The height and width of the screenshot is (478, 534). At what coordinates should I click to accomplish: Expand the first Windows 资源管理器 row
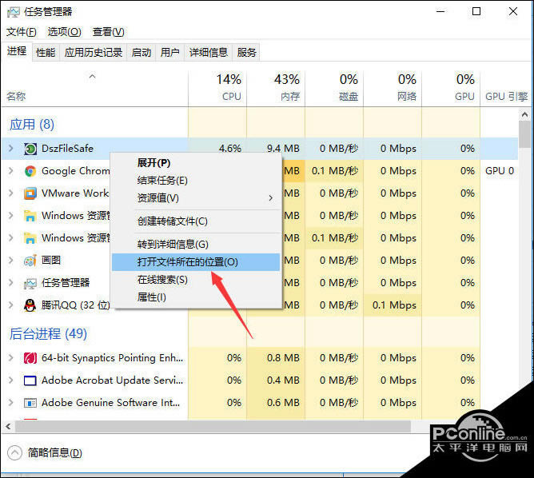(x=11, y=216)
